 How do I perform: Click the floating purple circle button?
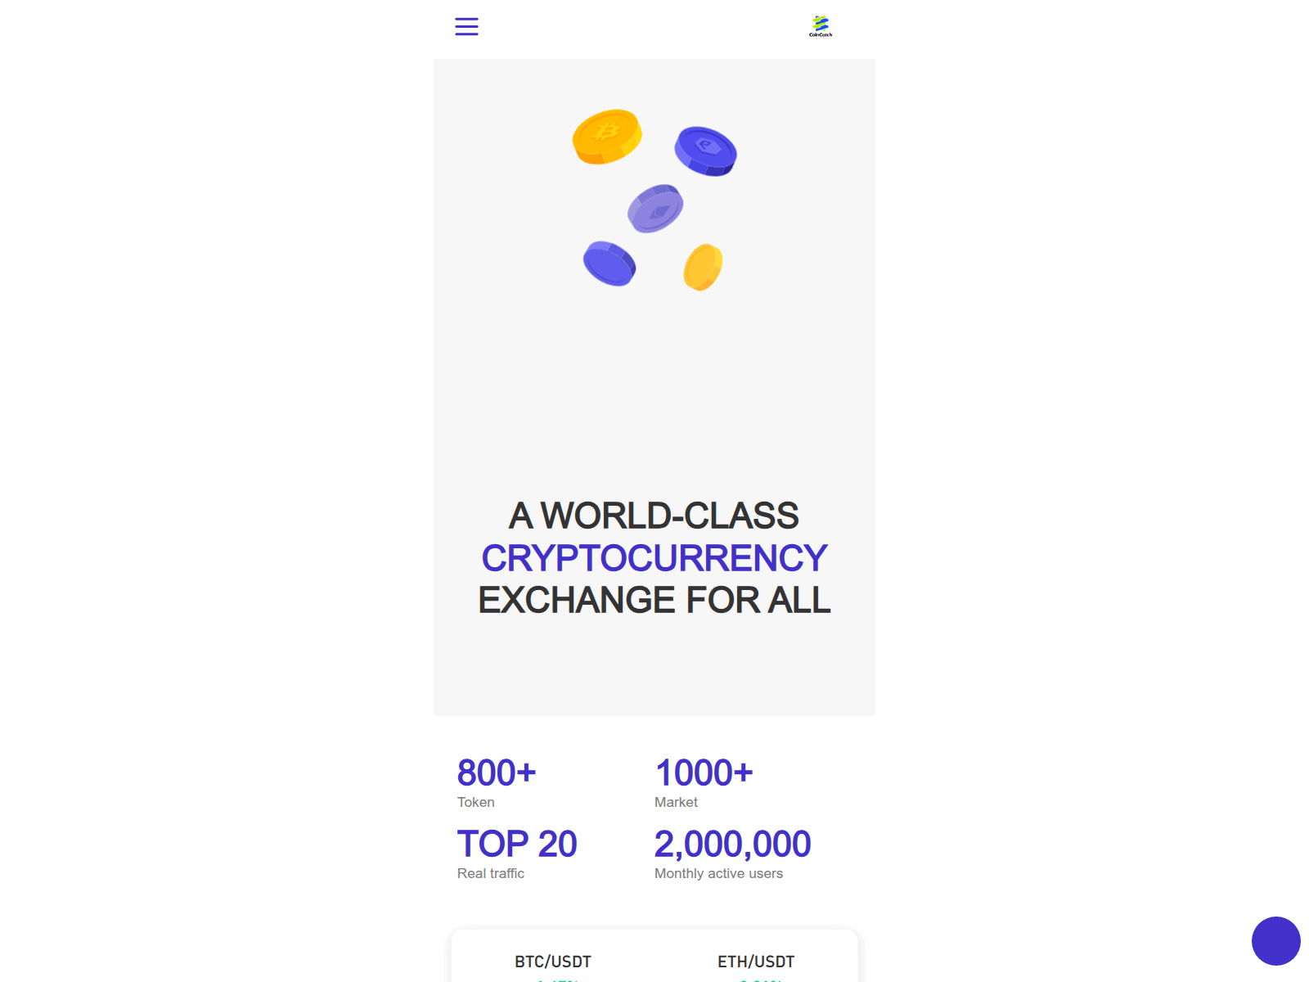click(x=1276, y=941)
